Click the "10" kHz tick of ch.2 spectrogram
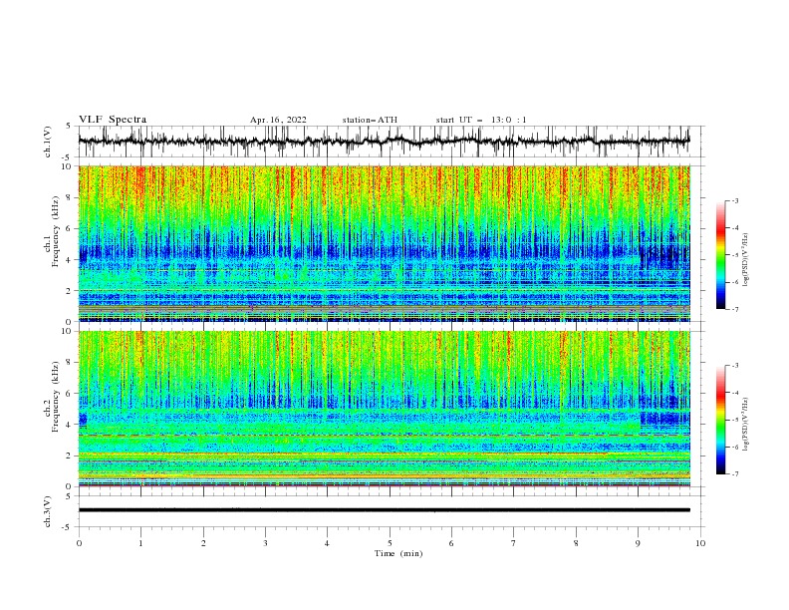Image resolution: width=789 pixels, height=610 pixels. click(67, 331)
